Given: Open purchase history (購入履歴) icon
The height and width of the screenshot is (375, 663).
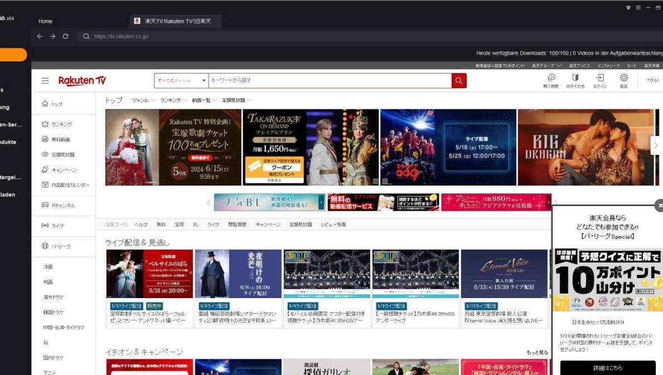Looking at the screenshot, I should (551, 80).
